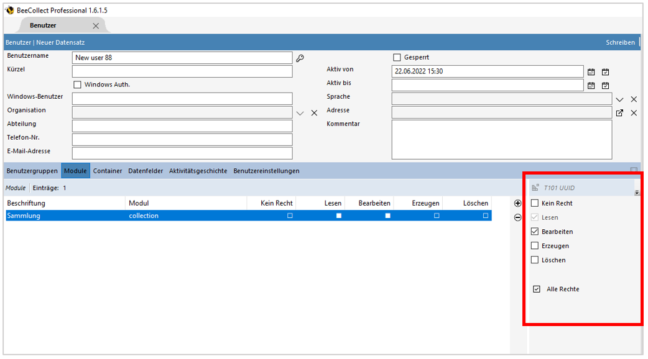
Task: Clear the Sprache field with X icon
Action: click(634, 99)
